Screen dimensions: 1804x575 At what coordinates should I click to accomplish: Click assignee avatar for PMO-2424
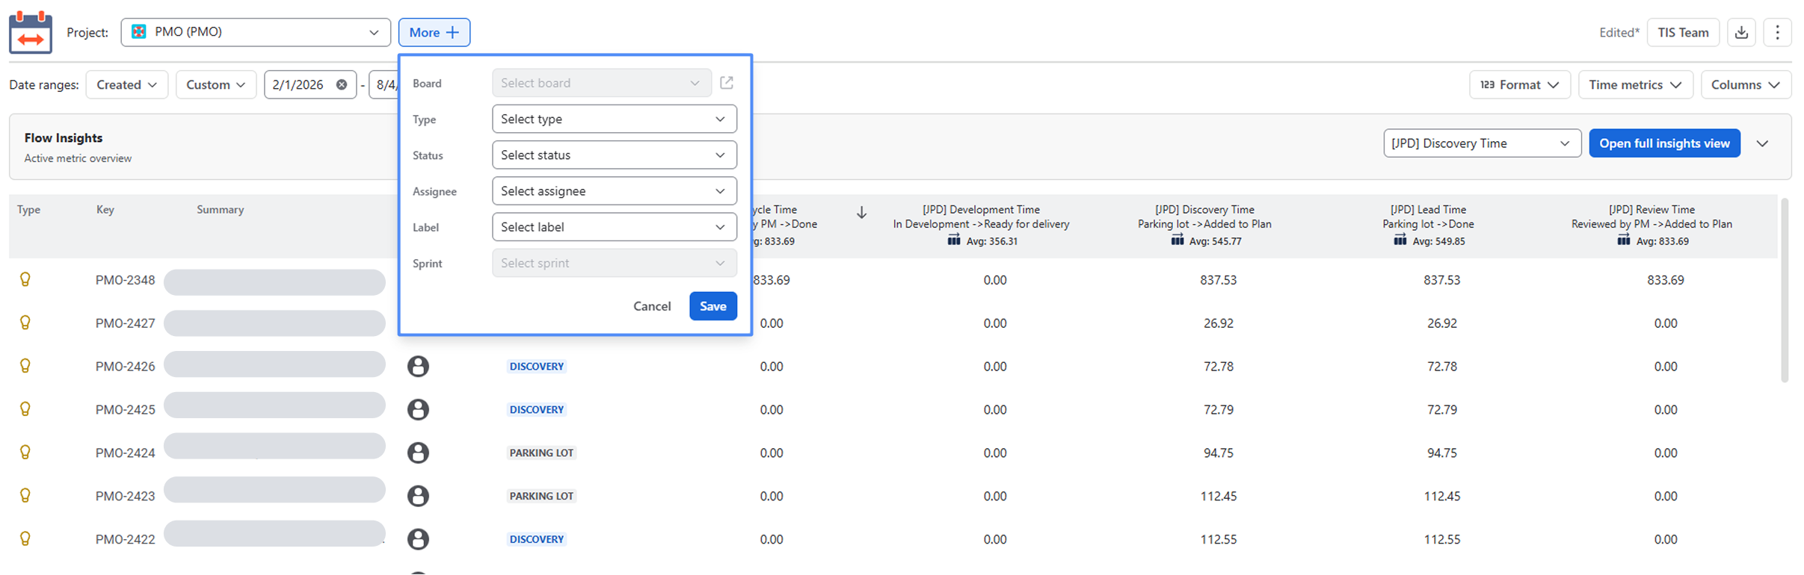coord(418,453)
